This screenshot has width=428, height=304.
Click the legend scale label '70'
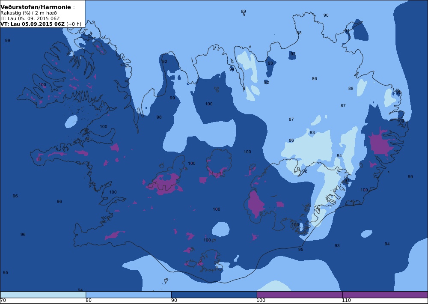tap(3, 301)
